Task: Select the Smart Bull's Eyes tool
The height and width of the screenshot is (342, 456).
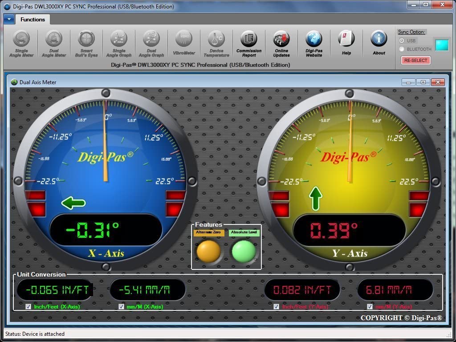Action: (86, 43)
